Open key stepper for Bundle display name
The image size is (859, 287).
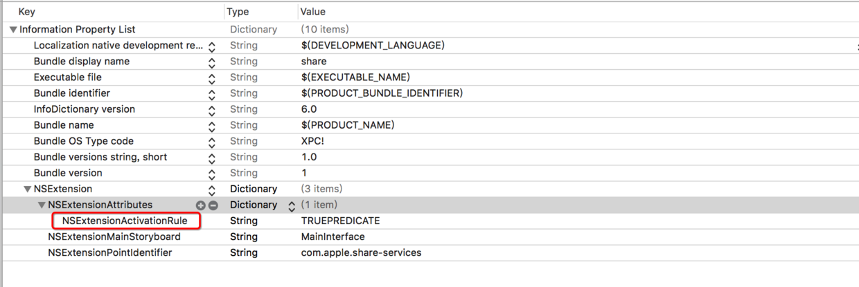point(212,62)
